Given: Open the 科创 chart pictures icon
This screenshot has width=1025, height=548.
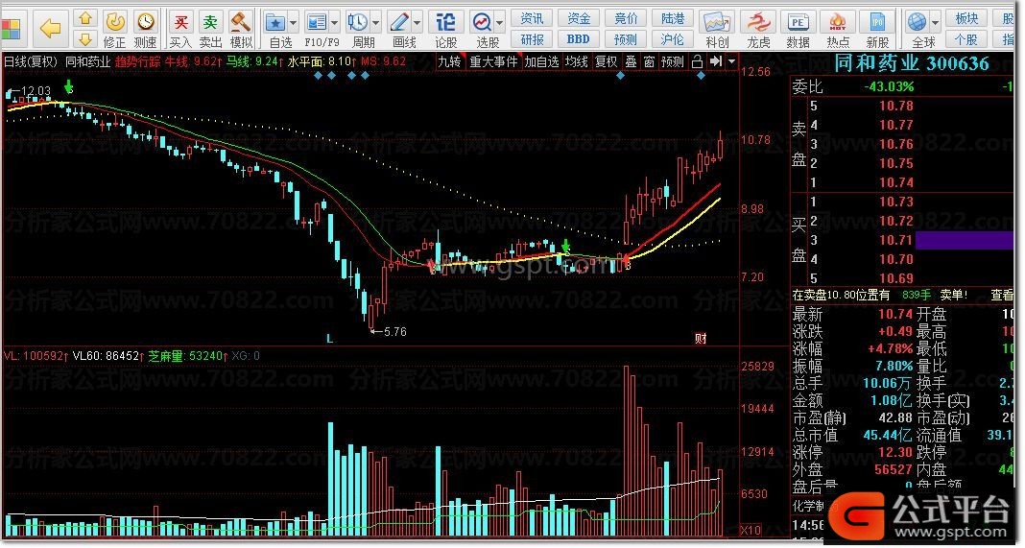Looking at the screenshot, I should [x=717, y=23].
